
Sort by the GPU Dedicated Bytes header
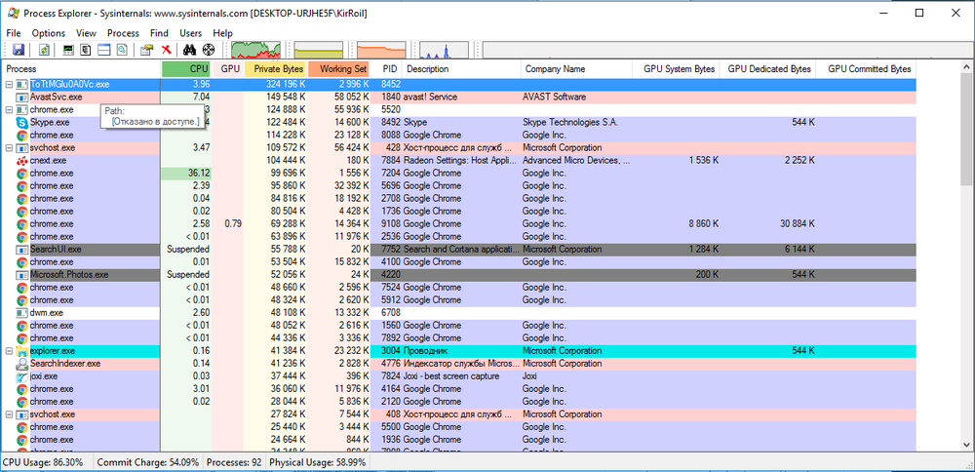(x=768, y=69)
